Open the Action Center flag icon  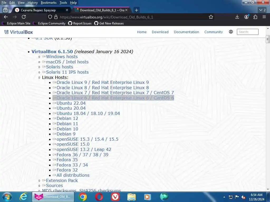pyautogui.click(x=237, y=197)
